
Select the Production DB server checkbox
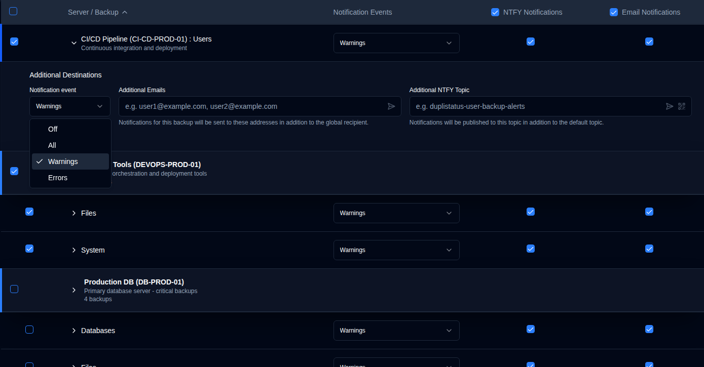(14, 289)
